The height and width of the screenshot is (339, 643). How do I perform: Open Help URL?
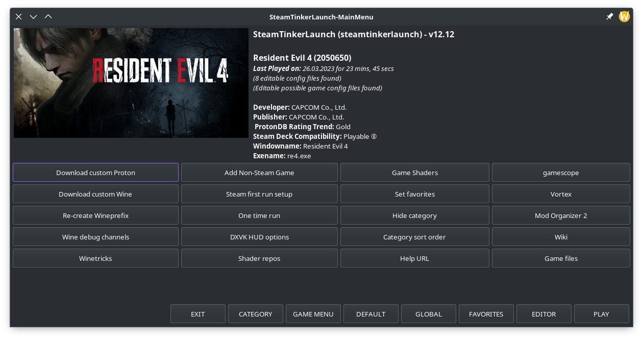pyautogui.click(x=415, y=258)
